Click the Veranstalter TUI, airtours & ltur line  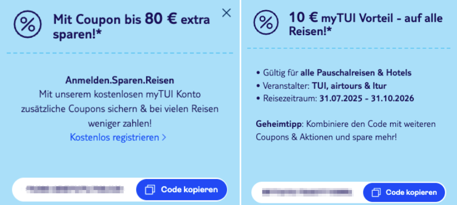(321, 86)
